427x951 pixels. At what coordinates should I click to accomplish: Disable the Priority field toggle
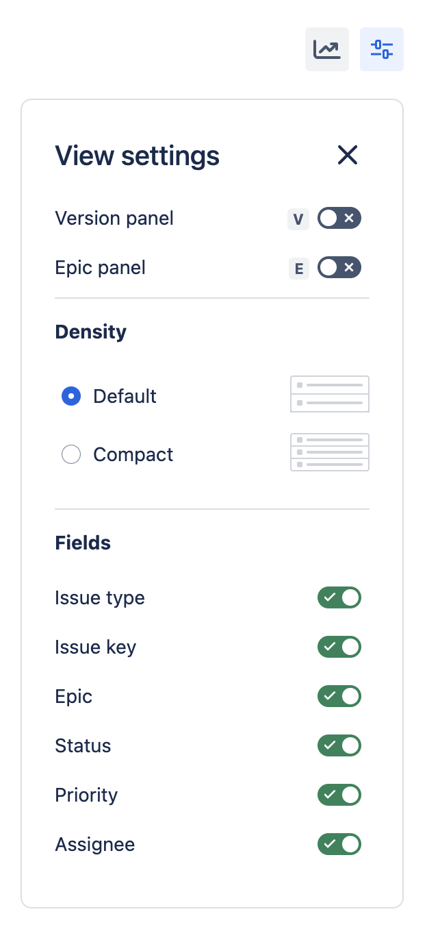coord(339,795)
